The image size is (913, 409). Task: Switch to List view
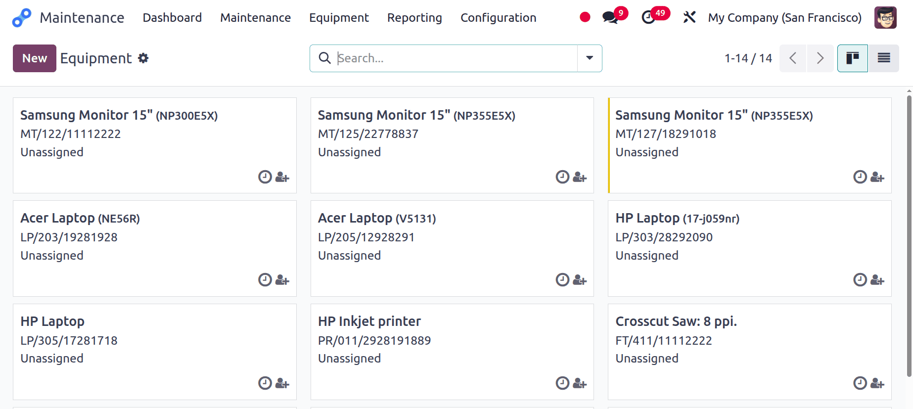pos(884,58)
